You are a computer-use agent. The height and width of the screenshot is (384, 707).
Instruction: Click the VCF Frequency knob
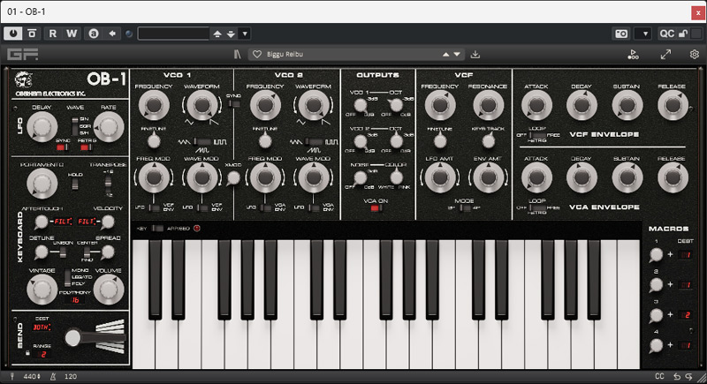pyautogui.click(x=439, y=106)
